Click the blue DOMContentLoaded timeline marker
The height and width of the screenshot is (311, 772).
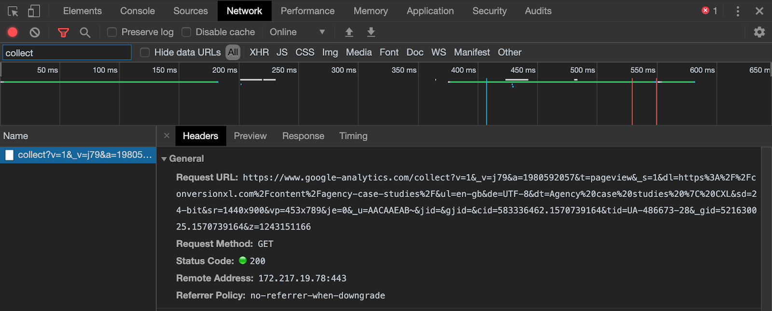pos(486,102)
